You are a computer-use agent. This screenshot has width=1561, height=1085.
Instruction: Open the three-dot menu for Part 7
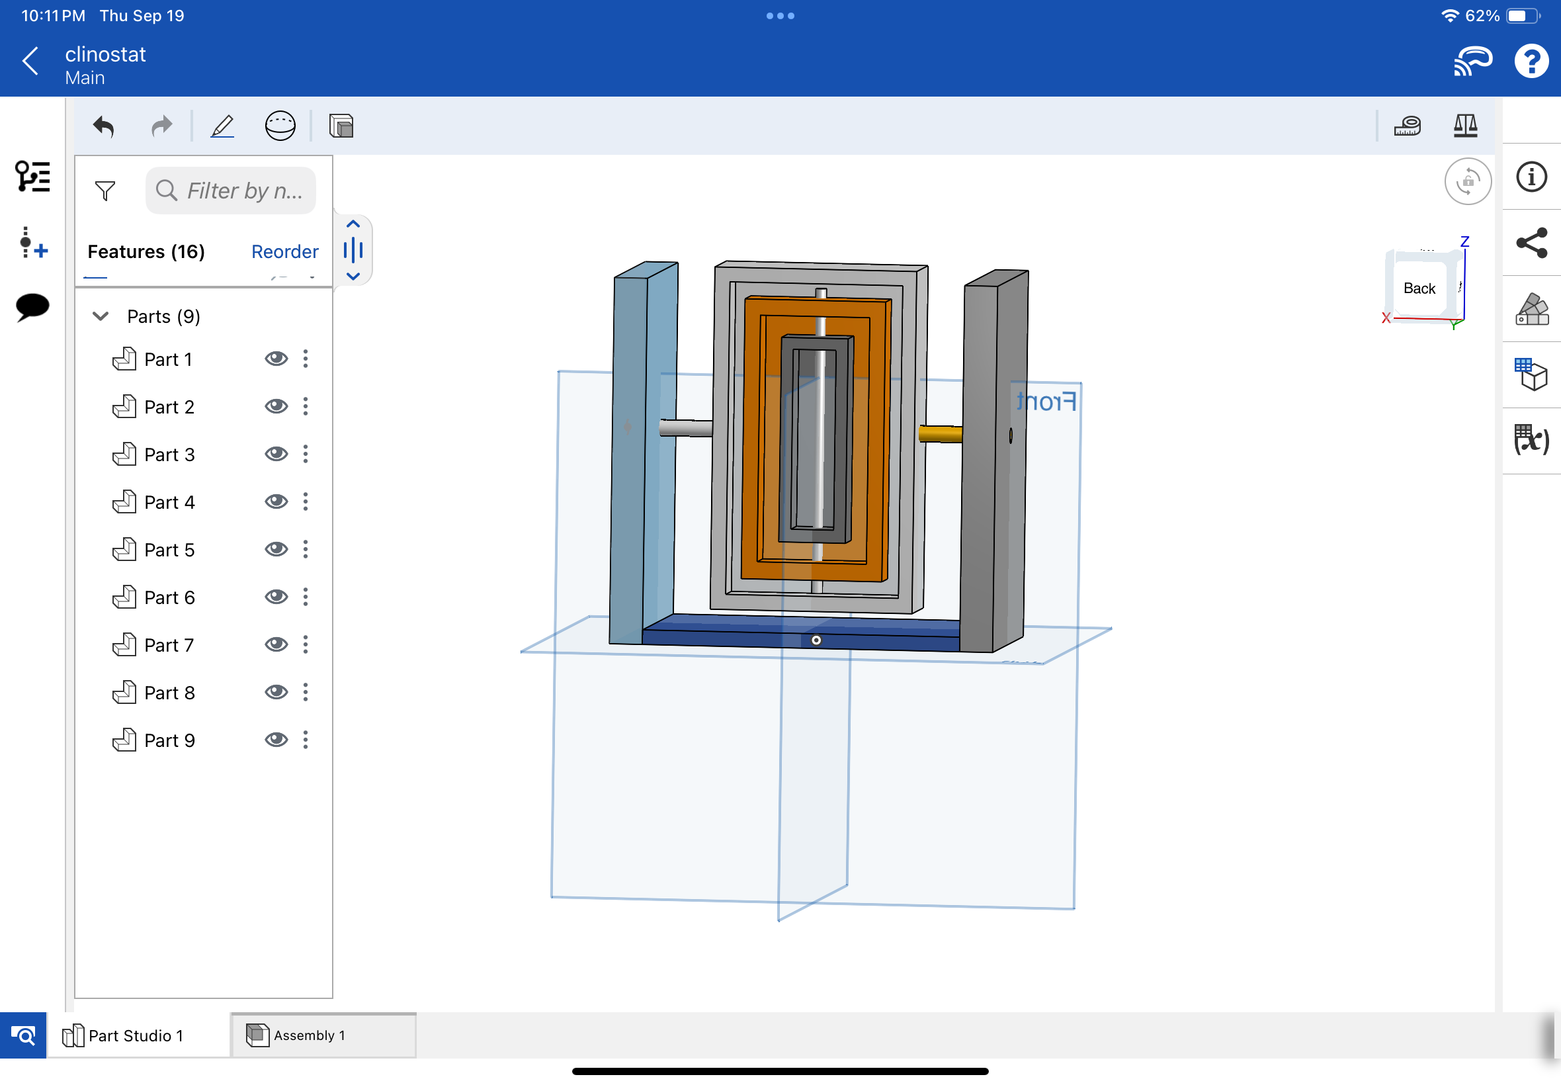point(306,644)
